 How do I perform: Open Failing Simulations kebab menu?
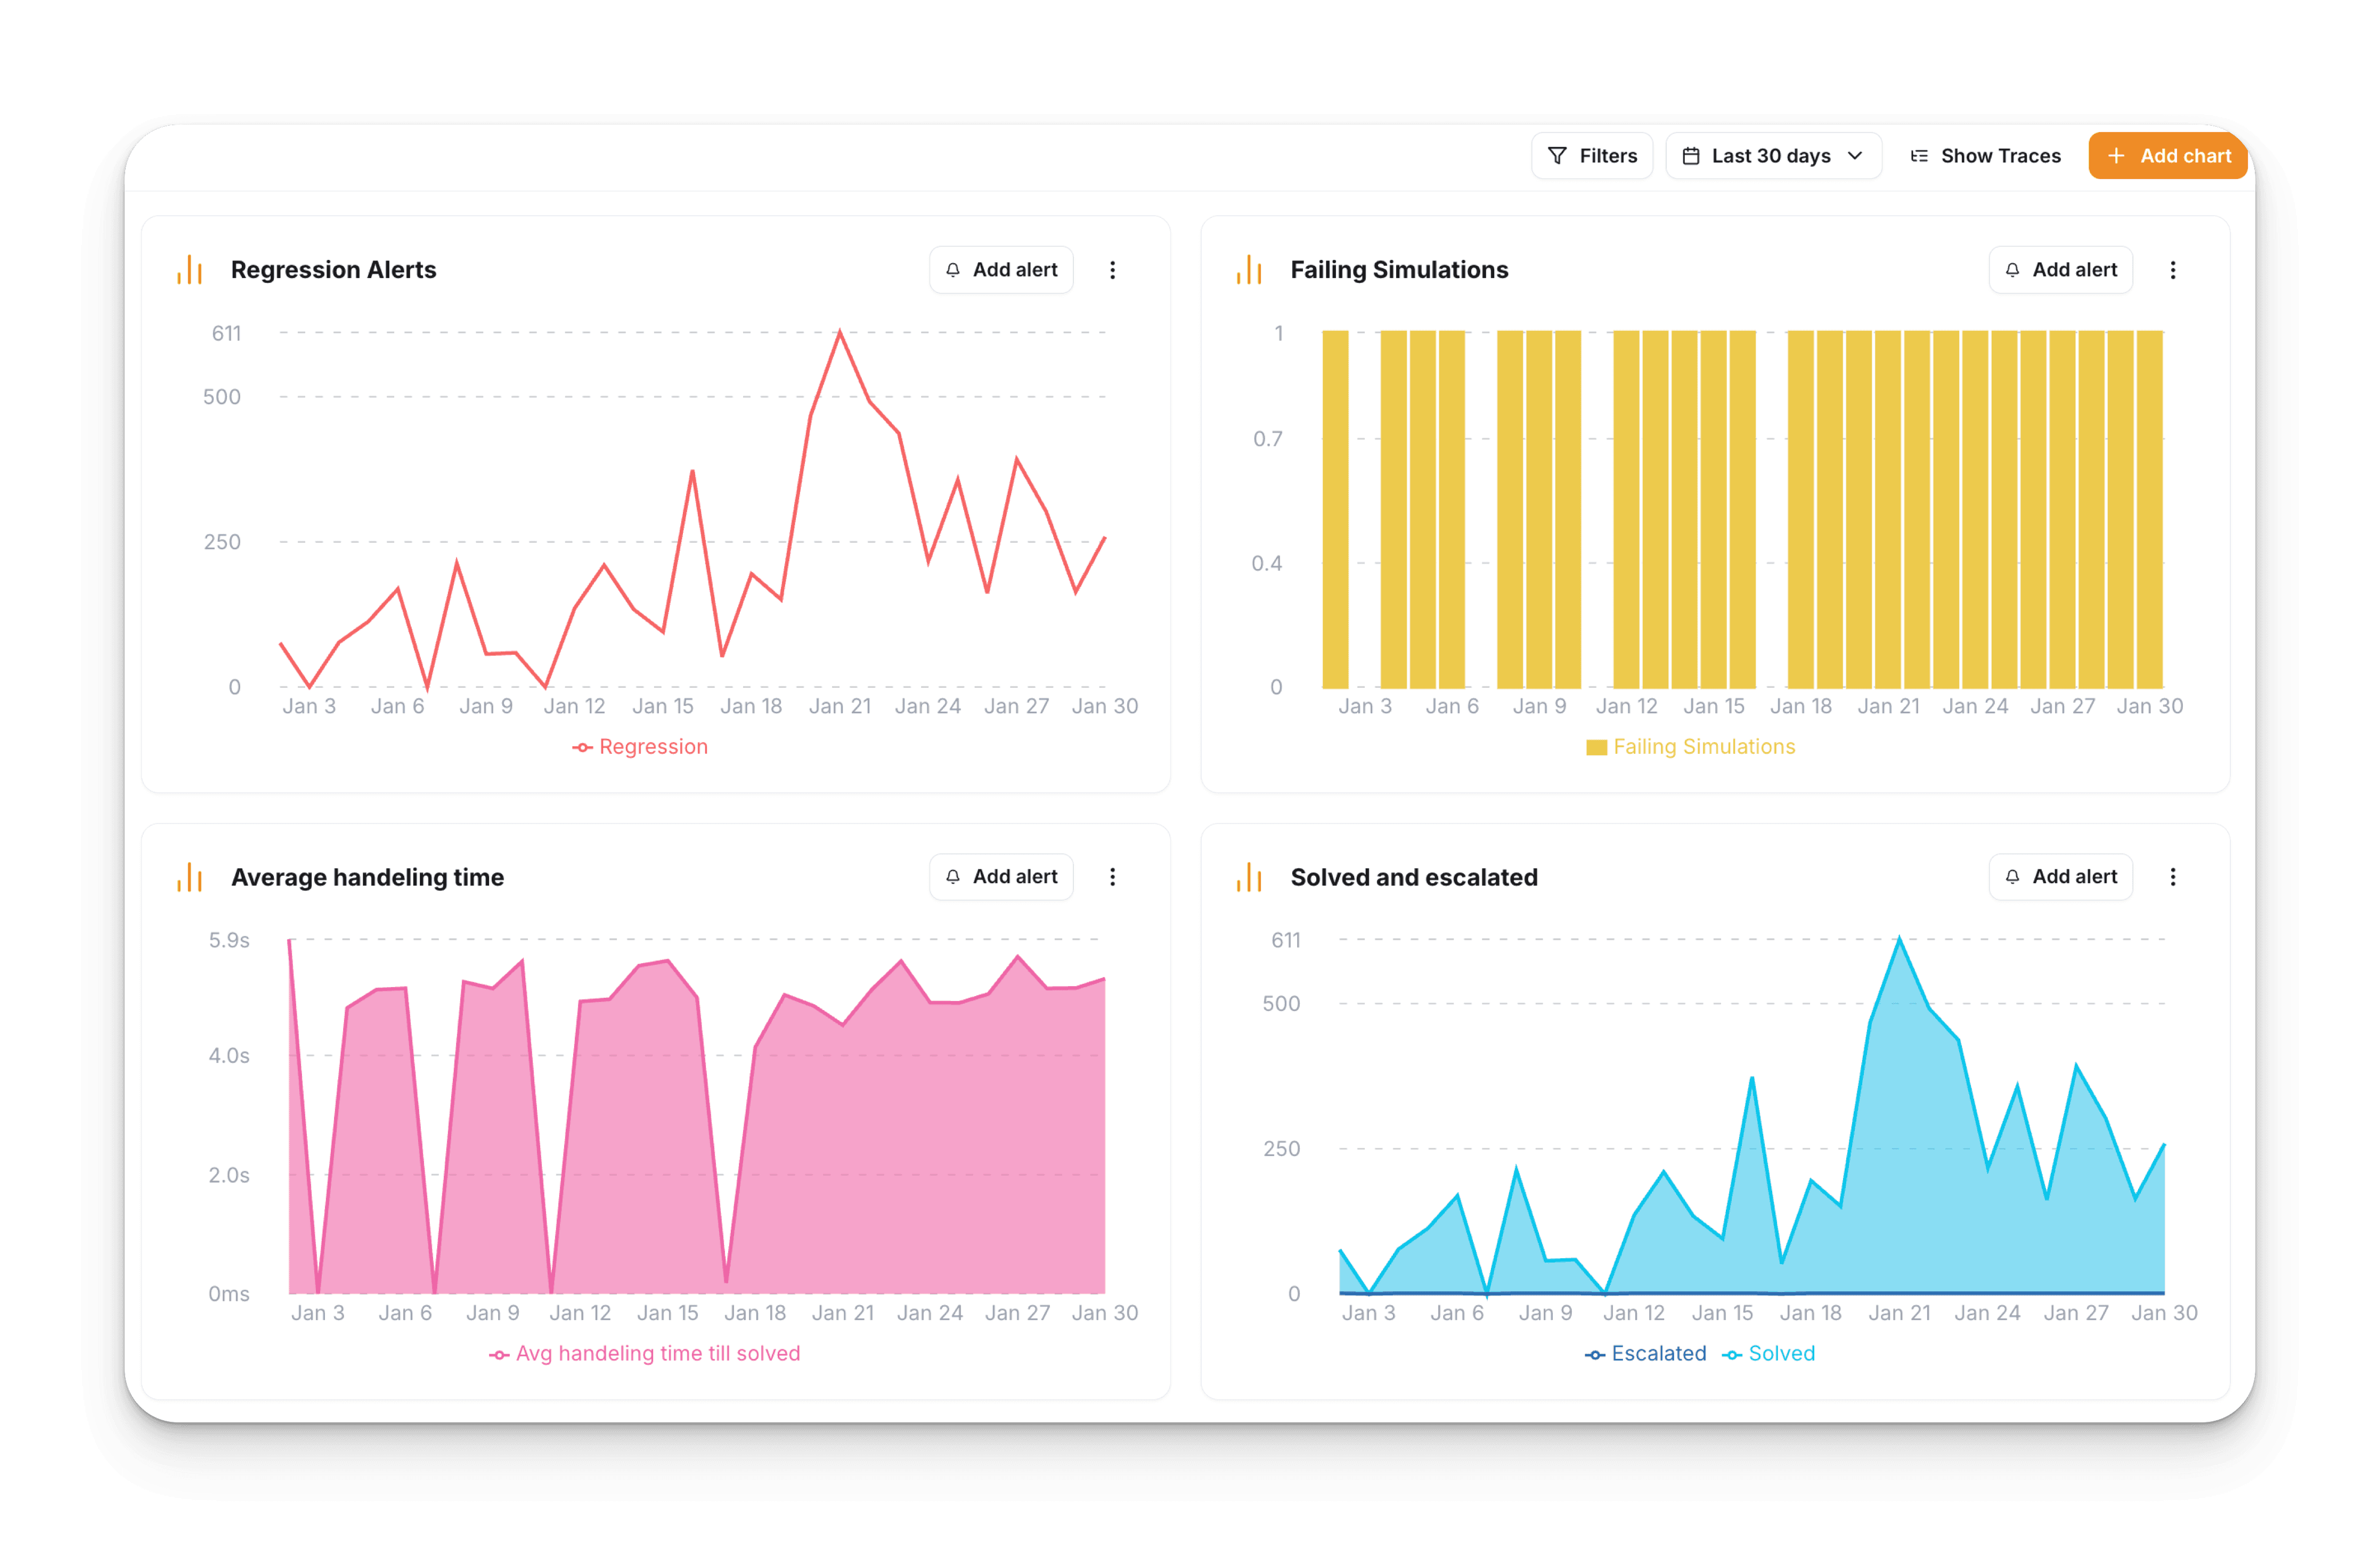point(2172,270)
